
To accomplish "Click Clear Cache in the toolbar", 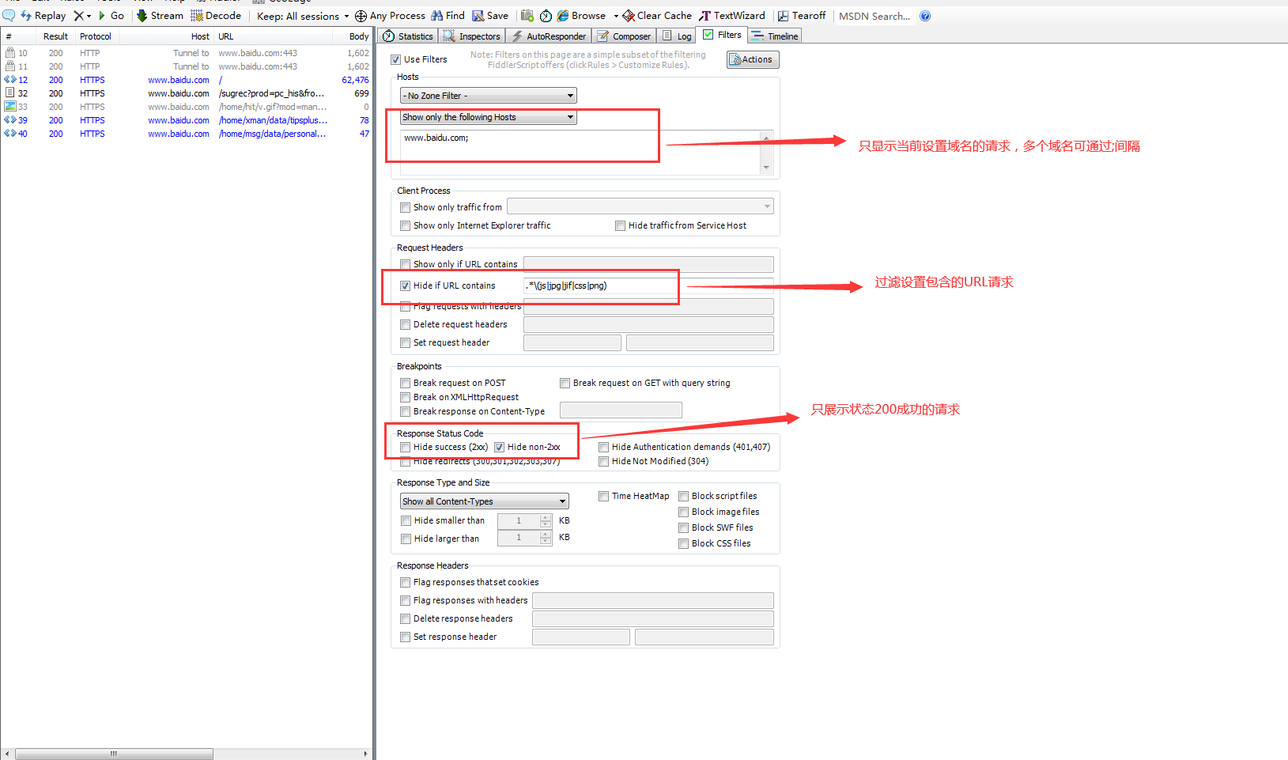I will pos(657,16).
